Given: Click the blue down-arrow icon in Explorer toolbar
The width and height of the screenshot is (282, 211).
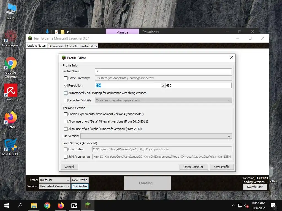Looking at the screenshot, I should 47,32.
